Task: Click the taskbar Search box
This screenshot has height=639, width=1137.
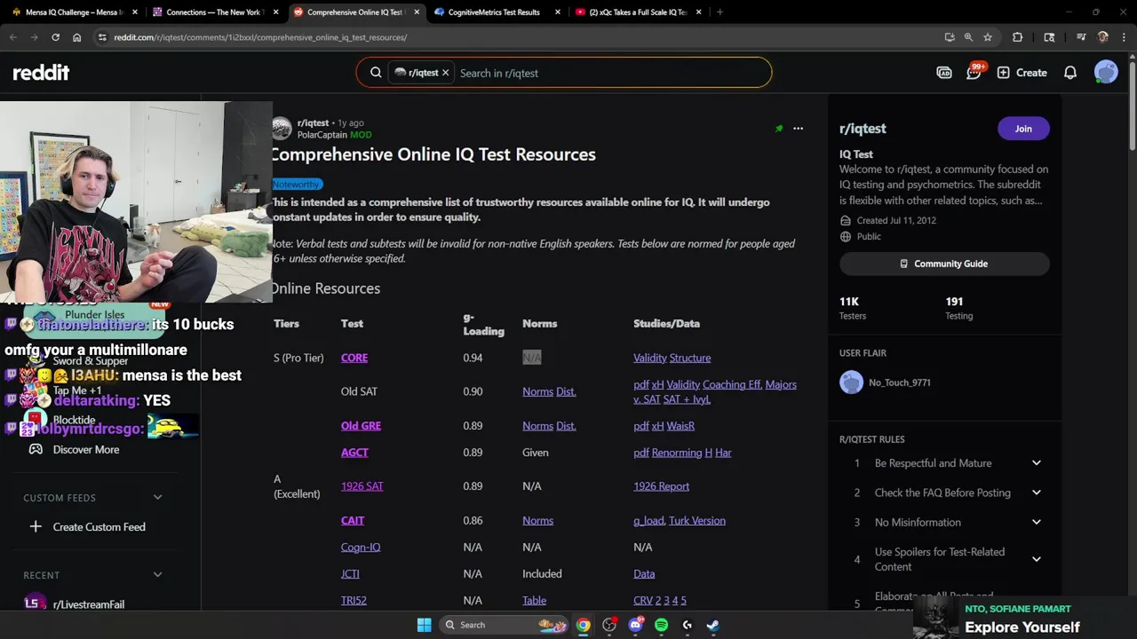Action: click(504, 625)
